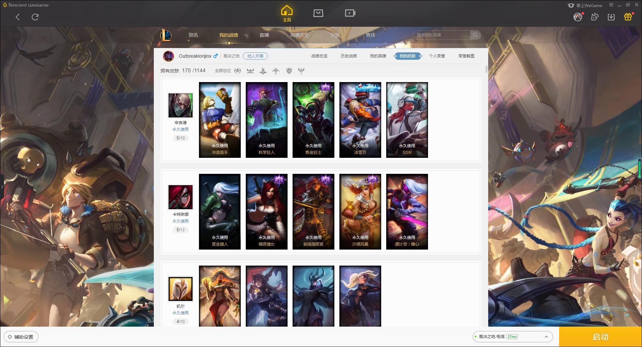Switch to the 英雄大全 tab

(x=300, y=35)
